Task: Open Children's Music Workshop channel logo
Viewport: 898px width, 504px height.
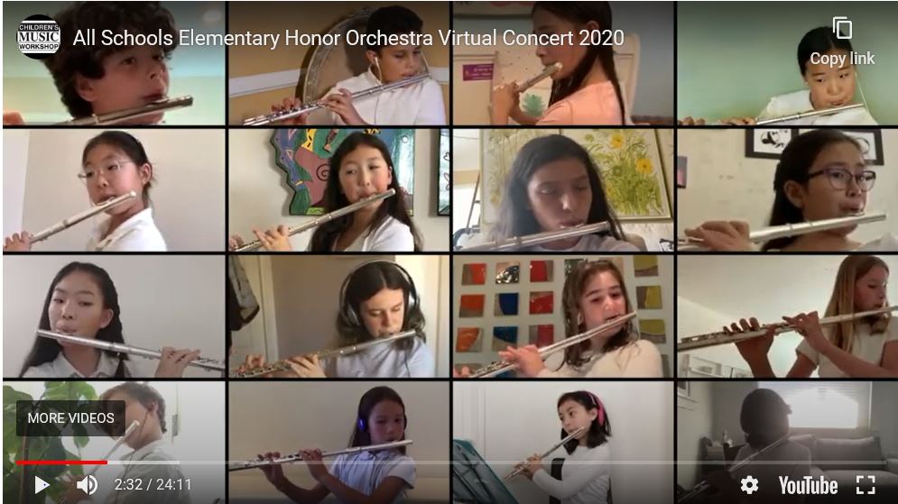Action: coord(39,38)
